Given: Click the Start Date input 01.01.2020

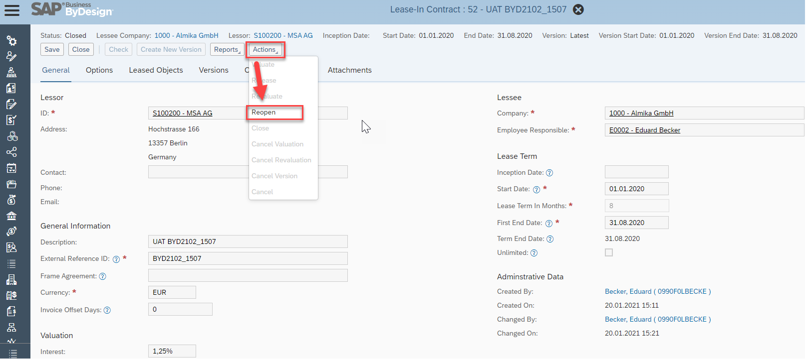Looking at the screenshot, I should pos(637,189).
